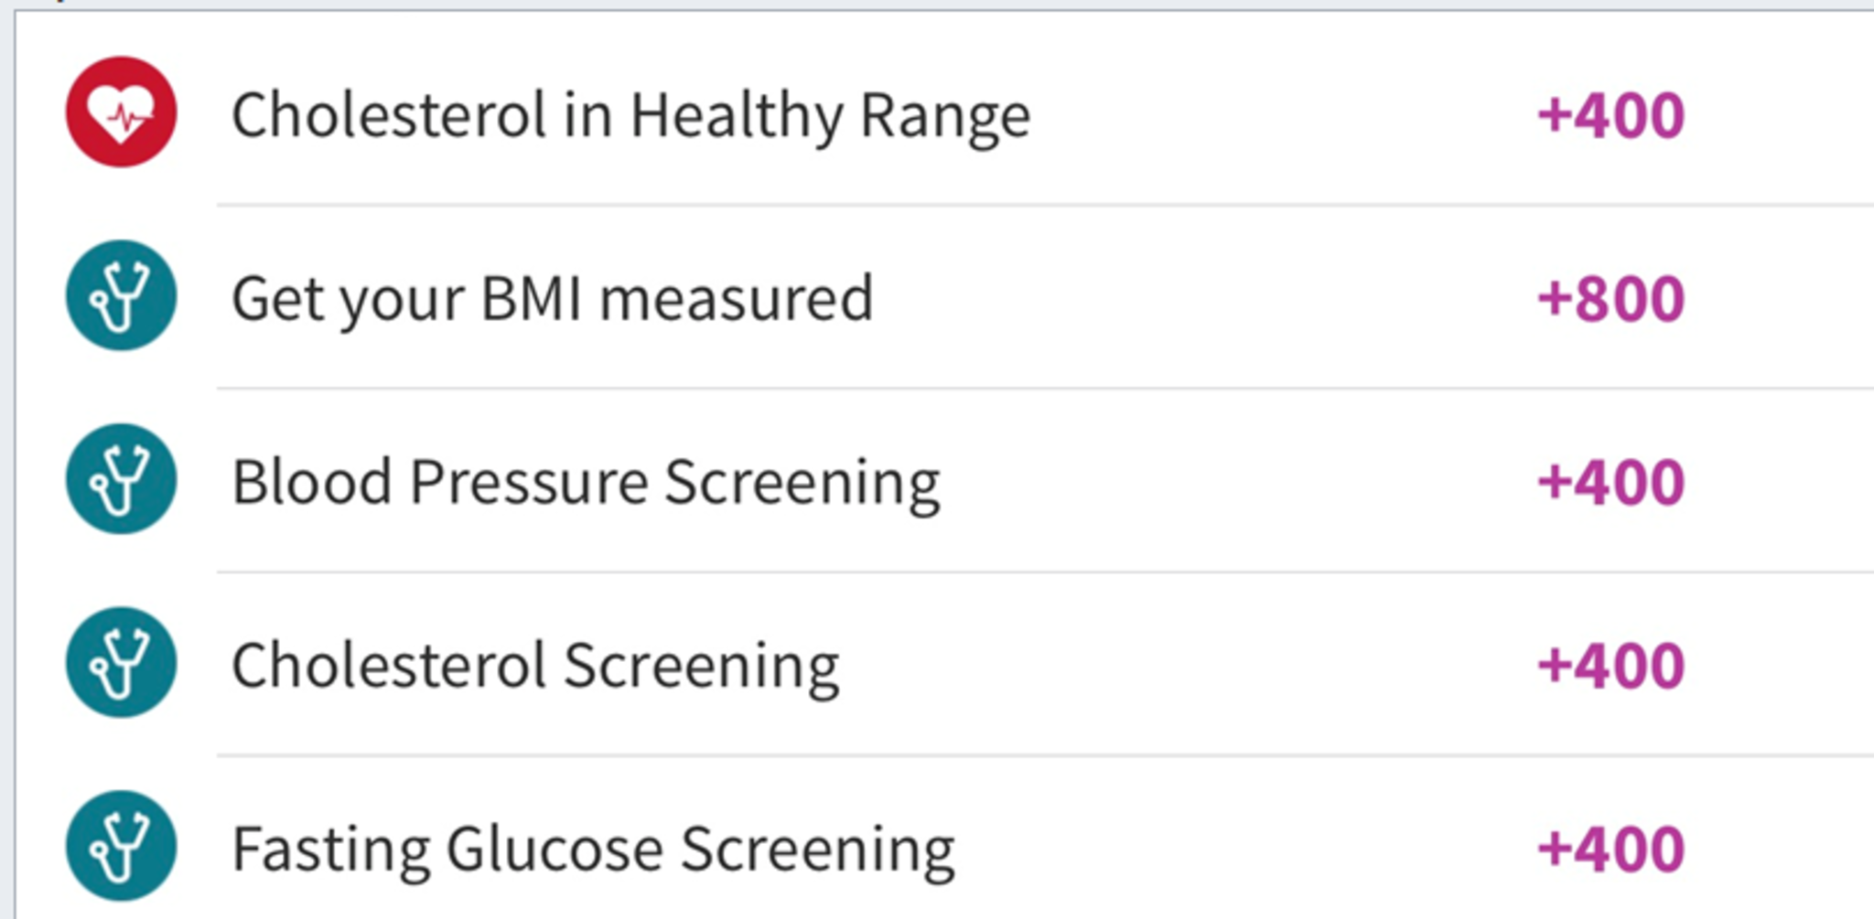Click the word Cholesterol in the first row
Image resolution: width=1874 pixels, height=919 pixels.
coord(390,115)
